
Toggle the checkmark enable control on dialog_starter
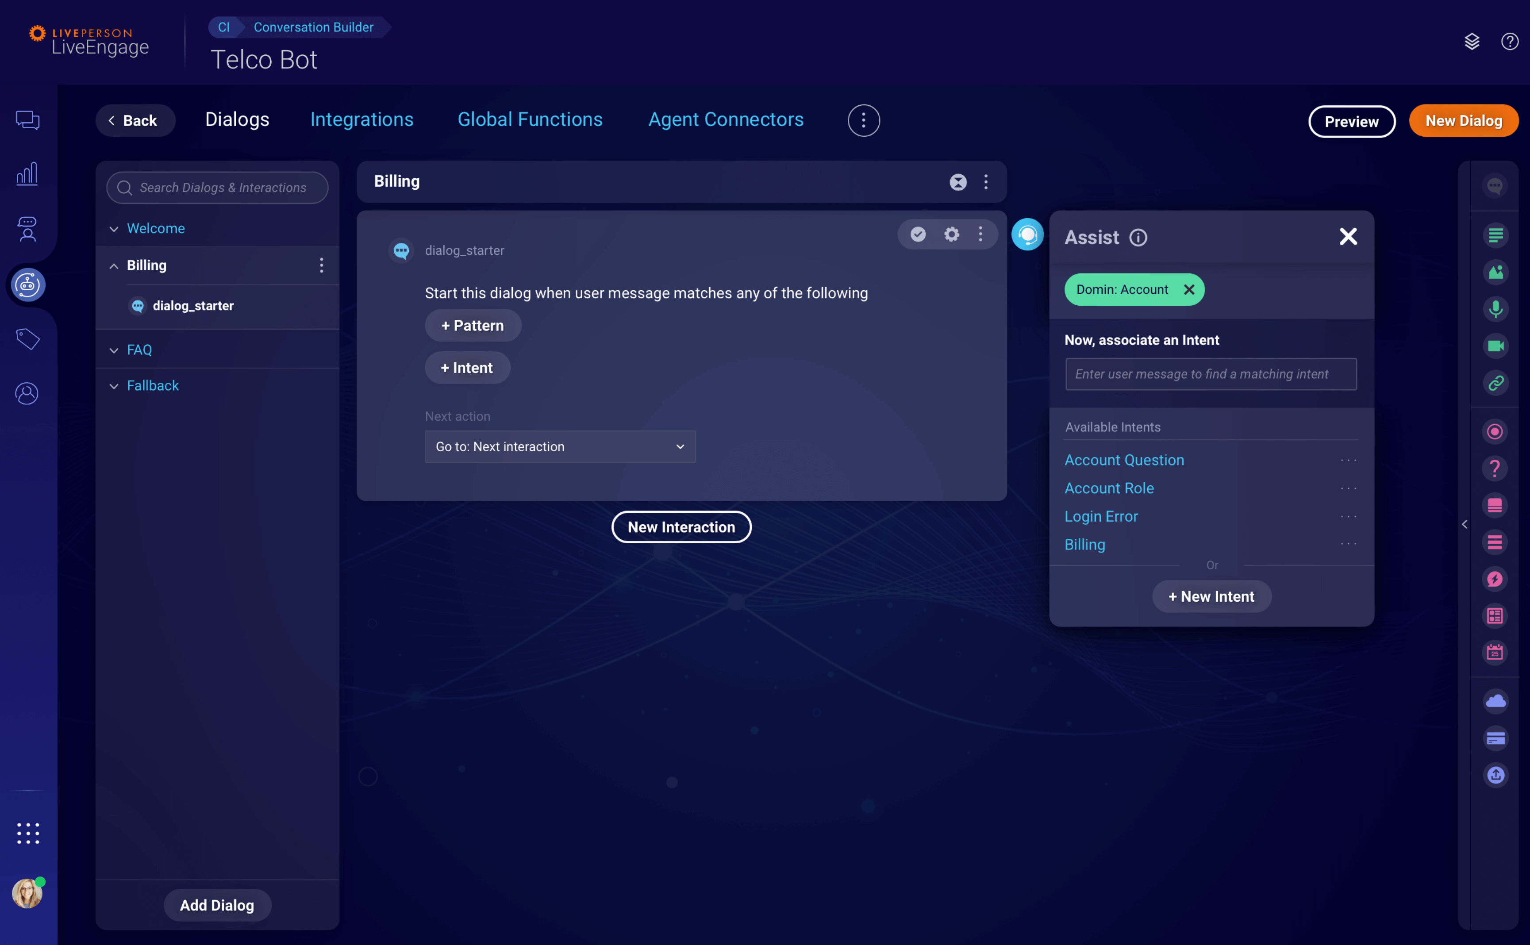coord(918,234)
